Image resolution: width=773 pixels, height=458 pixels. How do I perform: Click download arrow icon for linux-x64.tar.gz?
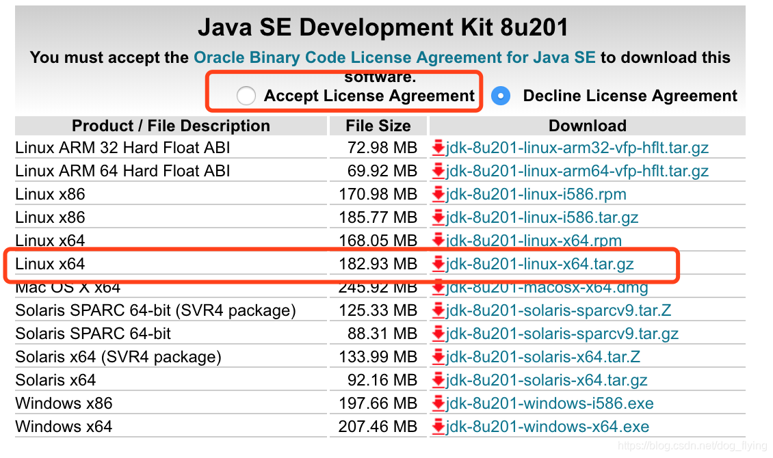(438, 264)
